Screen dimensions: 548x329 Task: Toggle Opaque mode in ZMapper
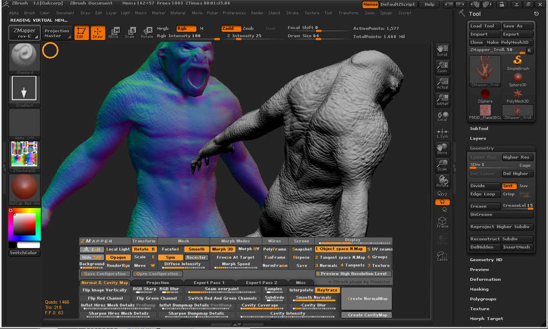click(118, 257)
